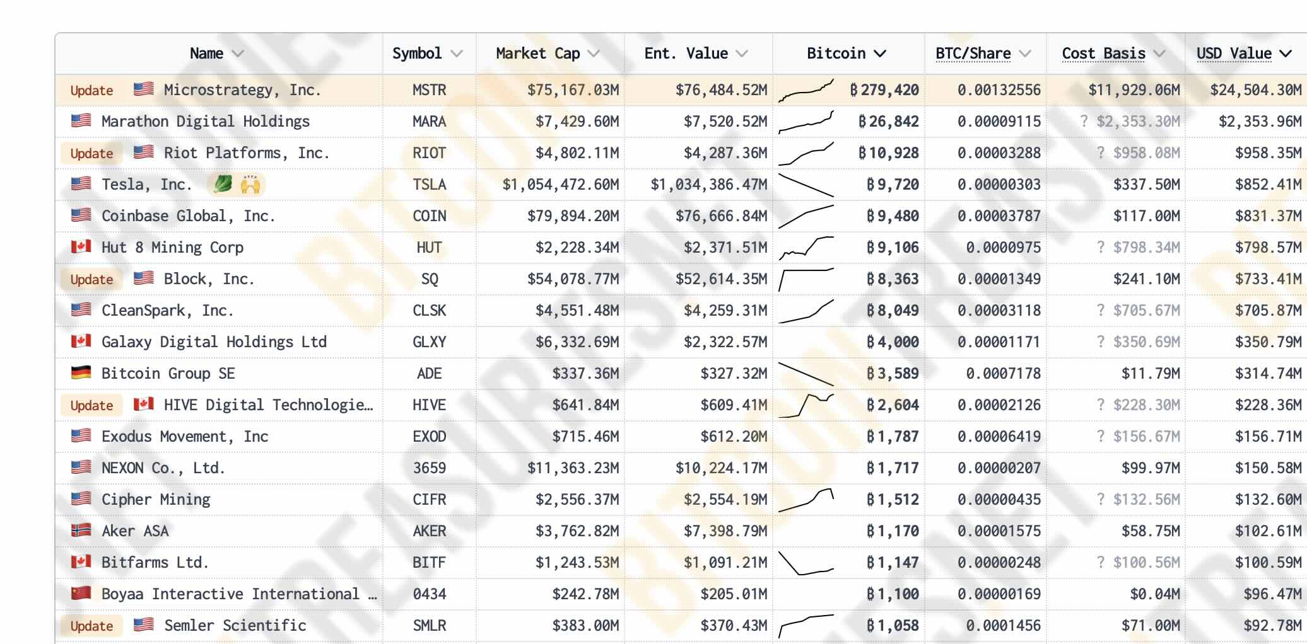Sort by Bitcoin column header arrow
This screenshot has width=1307, height=644.
coord(880,54)
